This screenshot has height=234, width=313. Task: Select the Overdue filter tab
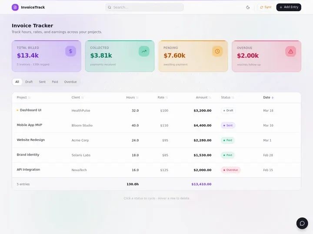click(70, 82)
